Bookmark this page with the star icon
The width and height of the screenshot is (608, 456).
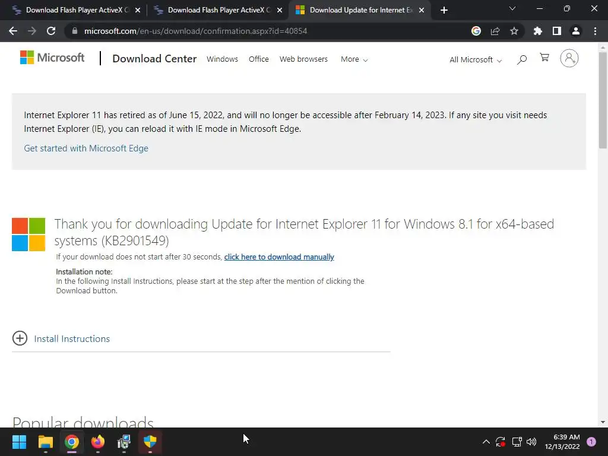pyautogui.click(x=514, y=31)
